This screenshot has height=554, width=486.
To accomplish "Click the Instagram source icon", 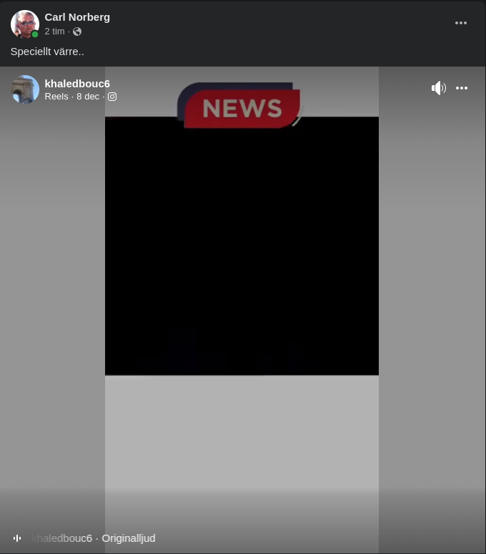I will [x=112, y=97].
